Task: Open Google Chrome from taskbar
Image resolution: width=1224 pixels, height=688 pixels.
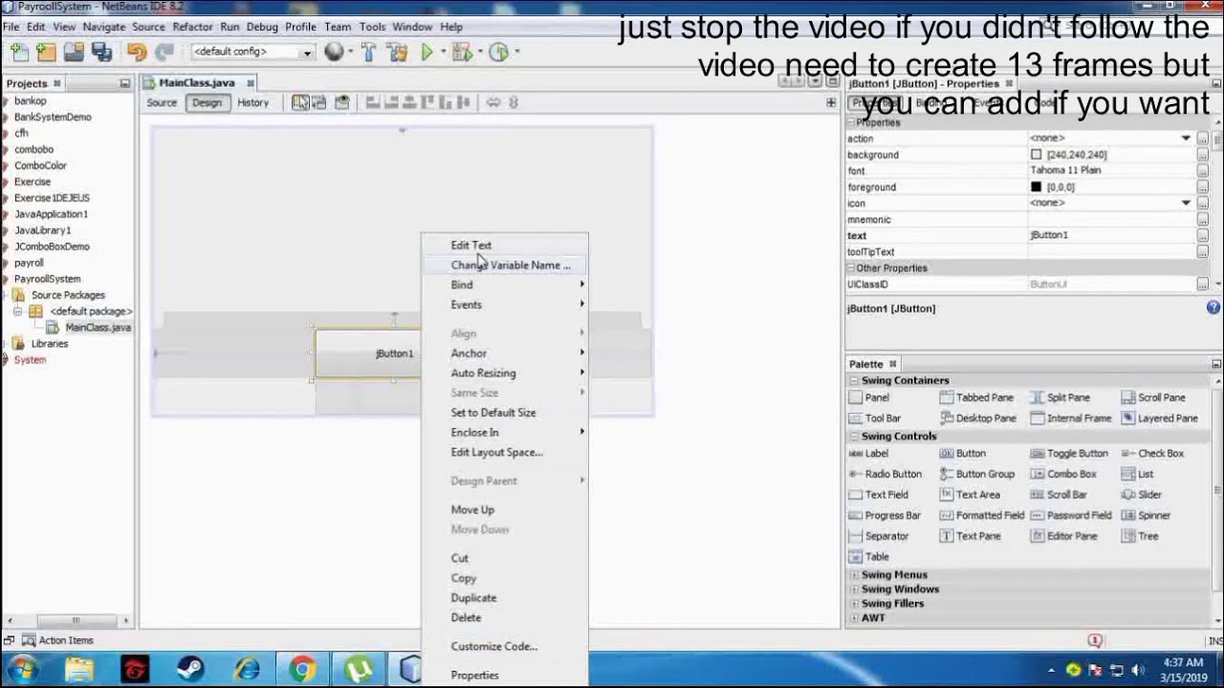Action: point(303,669)
